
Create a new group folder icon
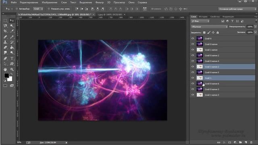point(240,142)
